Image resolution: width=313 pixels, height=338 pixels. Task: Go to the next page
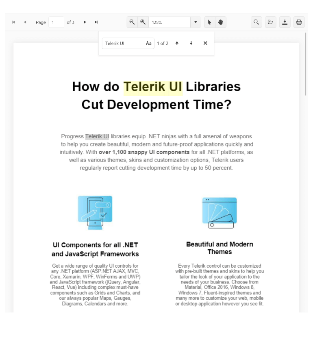[85, 22]
